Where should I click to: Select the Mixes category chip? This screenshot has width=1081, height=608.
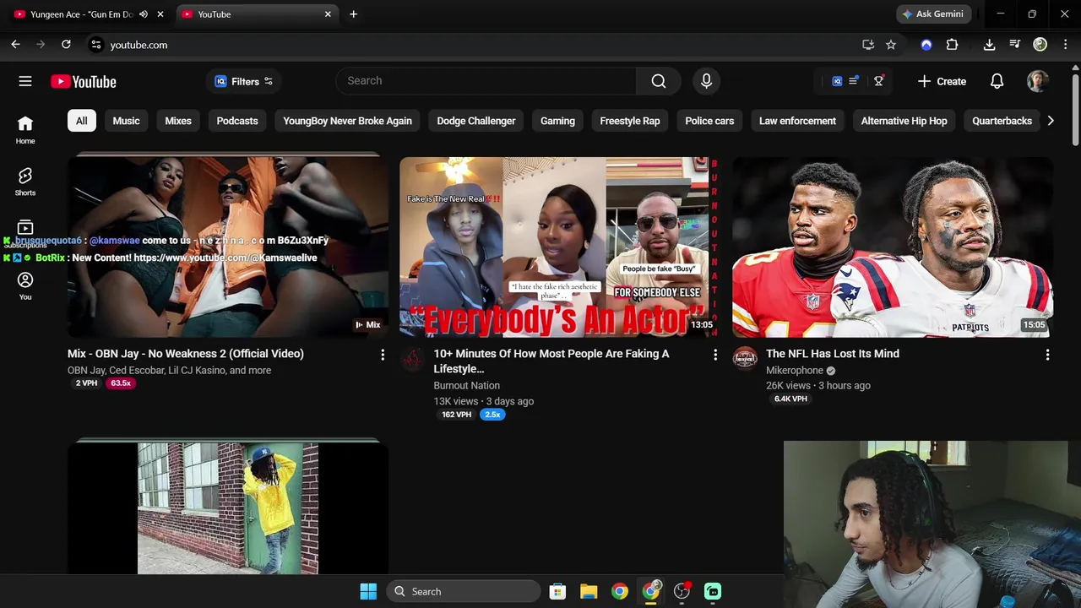coord(178,121)
